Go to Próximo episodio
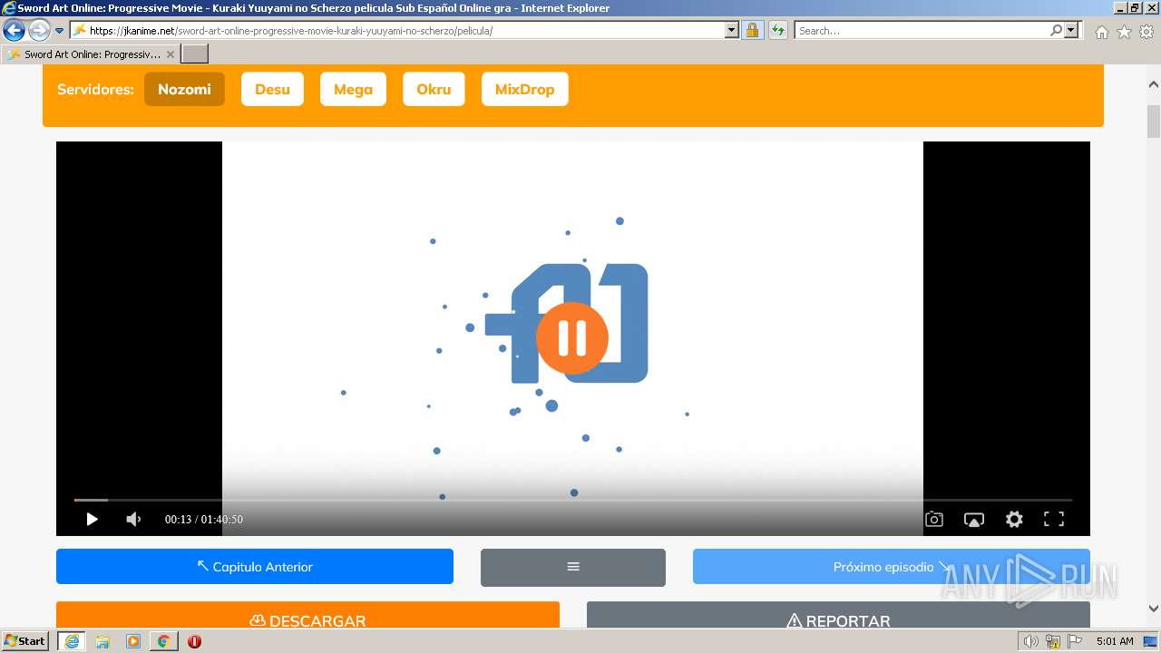Viewport: 1161px width, 653px height. 892,567
